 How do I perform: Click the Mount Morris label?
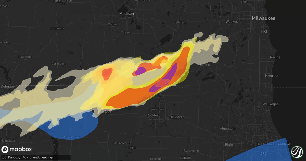122,143
